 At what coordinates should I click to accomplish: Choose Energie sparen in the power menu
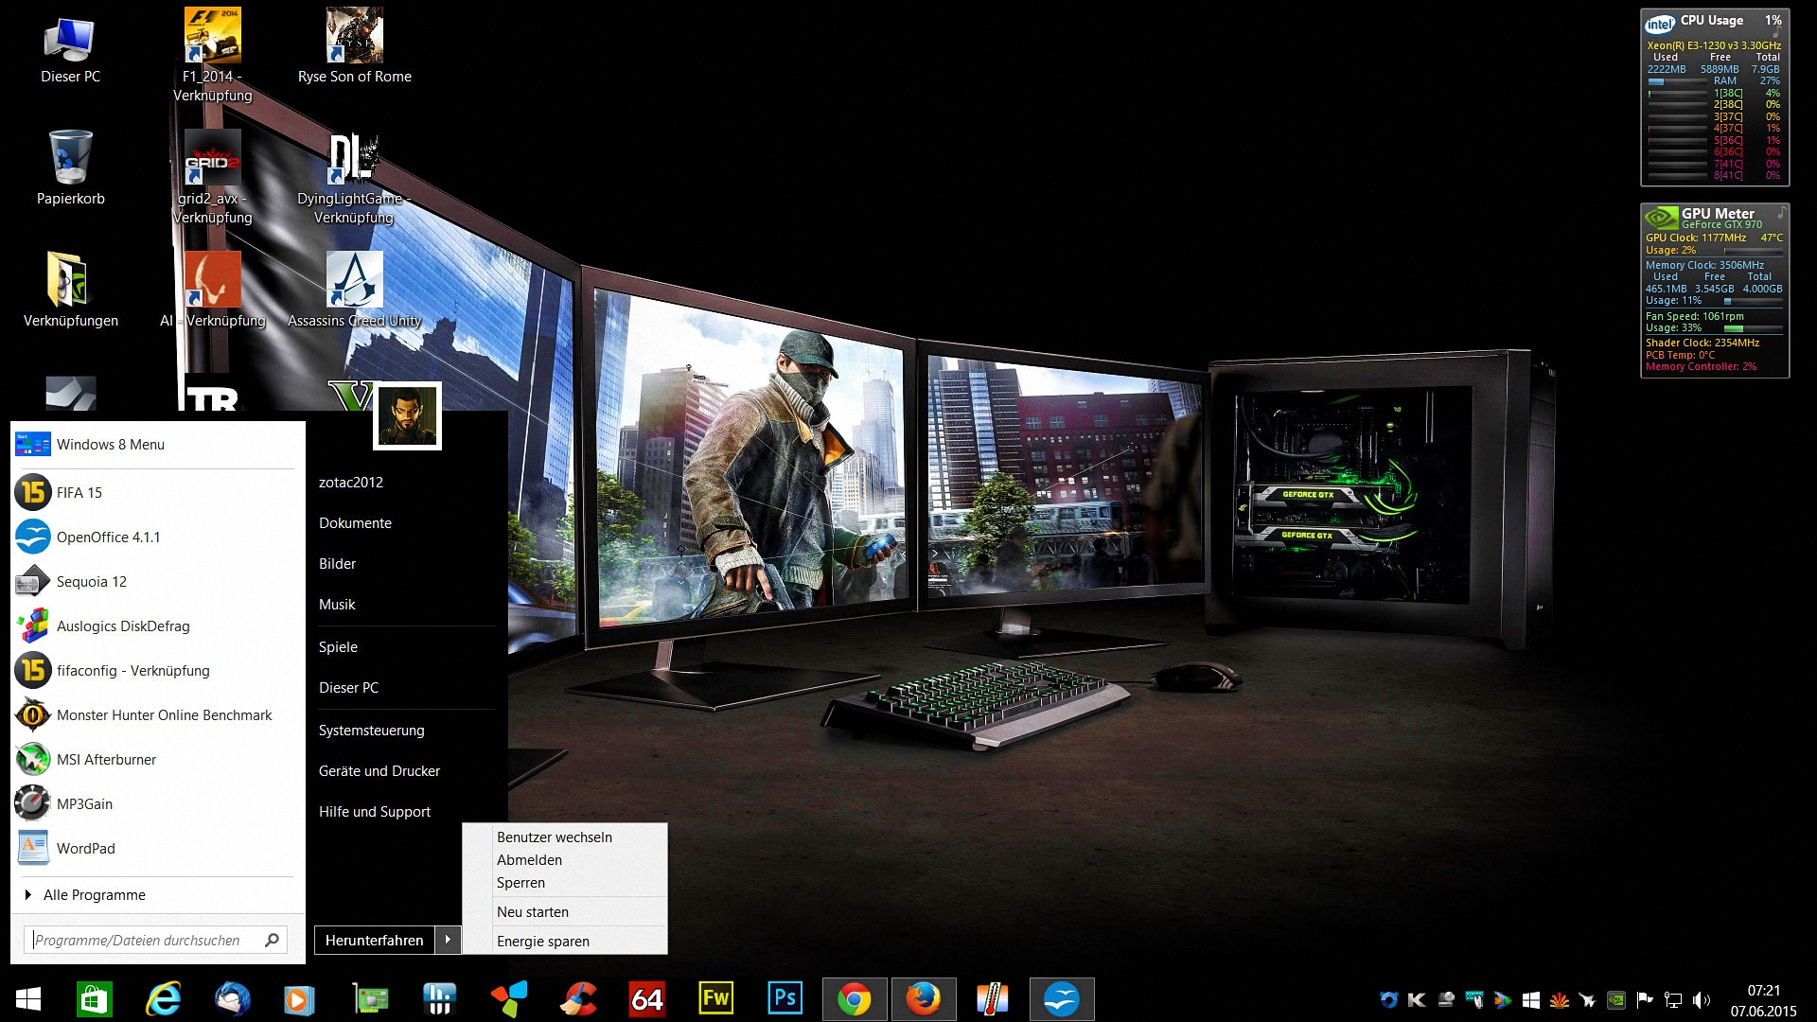coord(542,942)
